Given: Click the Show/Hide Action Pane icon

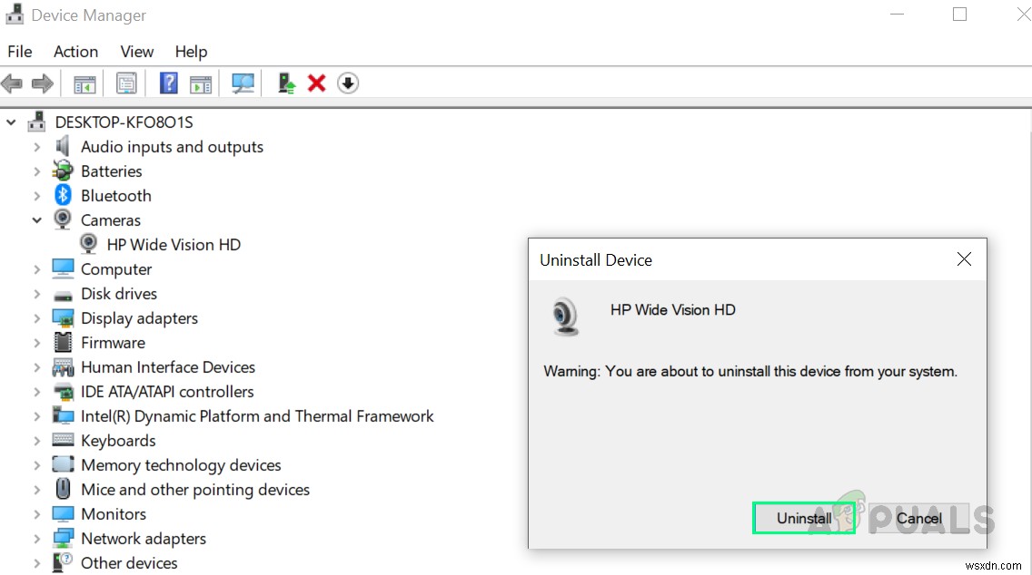Looking at the screenshot, I should coord(201,83).
